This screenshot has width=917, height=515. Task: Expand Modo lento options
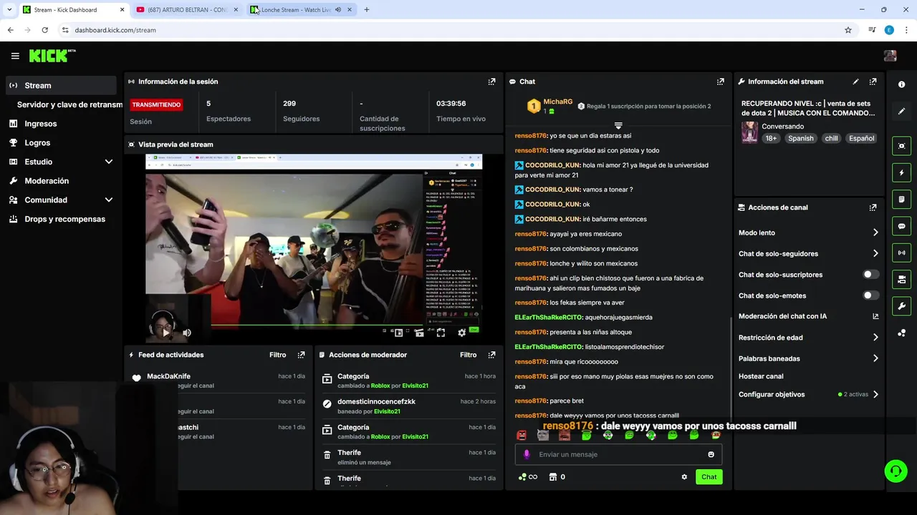pos(875,232)
